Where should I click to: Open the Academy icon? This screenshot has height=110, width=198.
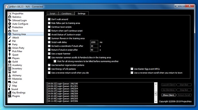9,65
